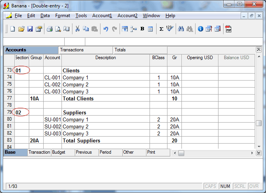Create a new file with the blank page icon
This screenshot has width=266, height=193.
click(x=12, y=29)
